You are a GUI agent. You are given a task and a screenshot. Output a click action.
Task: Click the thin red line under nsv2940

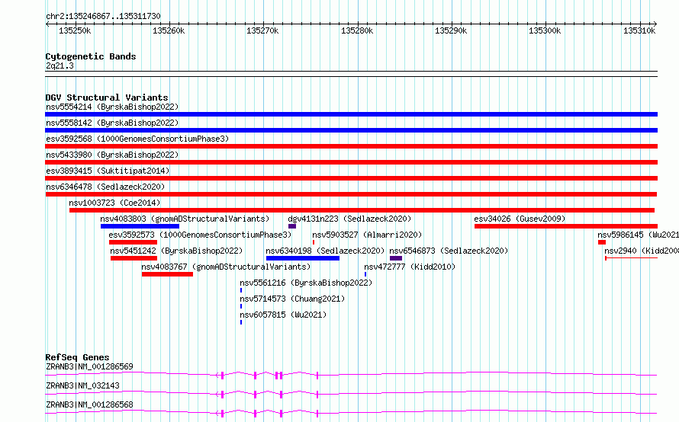tap(632, 258)
